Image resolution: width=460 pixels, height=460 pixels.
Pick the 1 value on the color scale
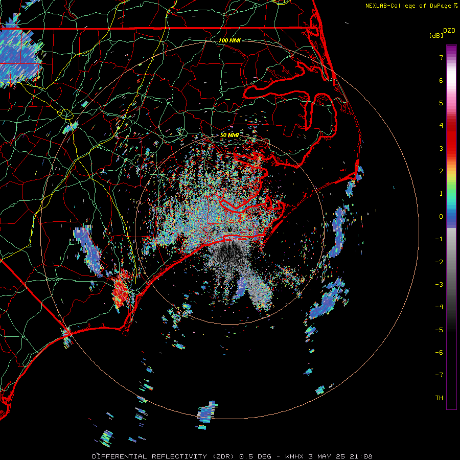tap(441, 194)
